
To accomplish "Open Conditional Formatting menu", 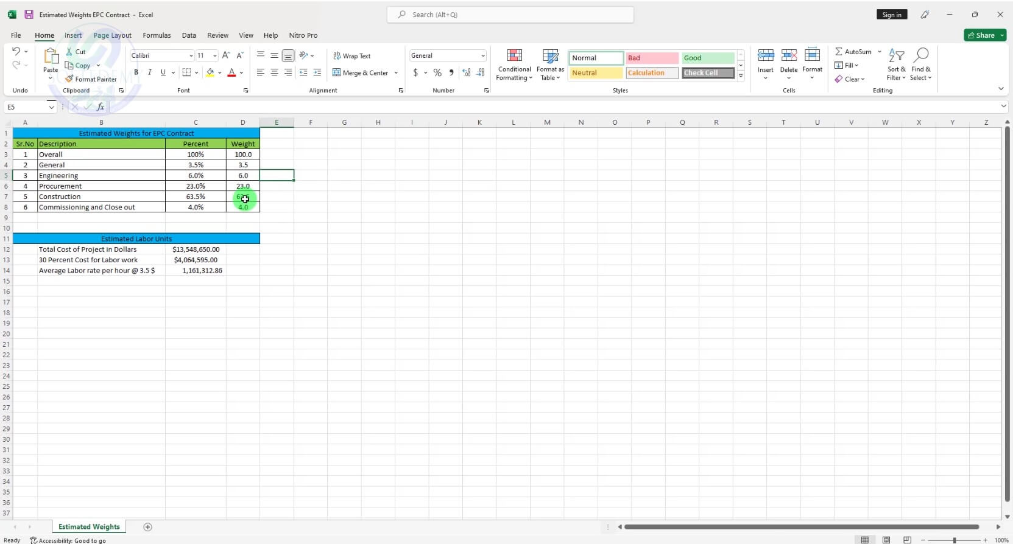I will (515, 65).
